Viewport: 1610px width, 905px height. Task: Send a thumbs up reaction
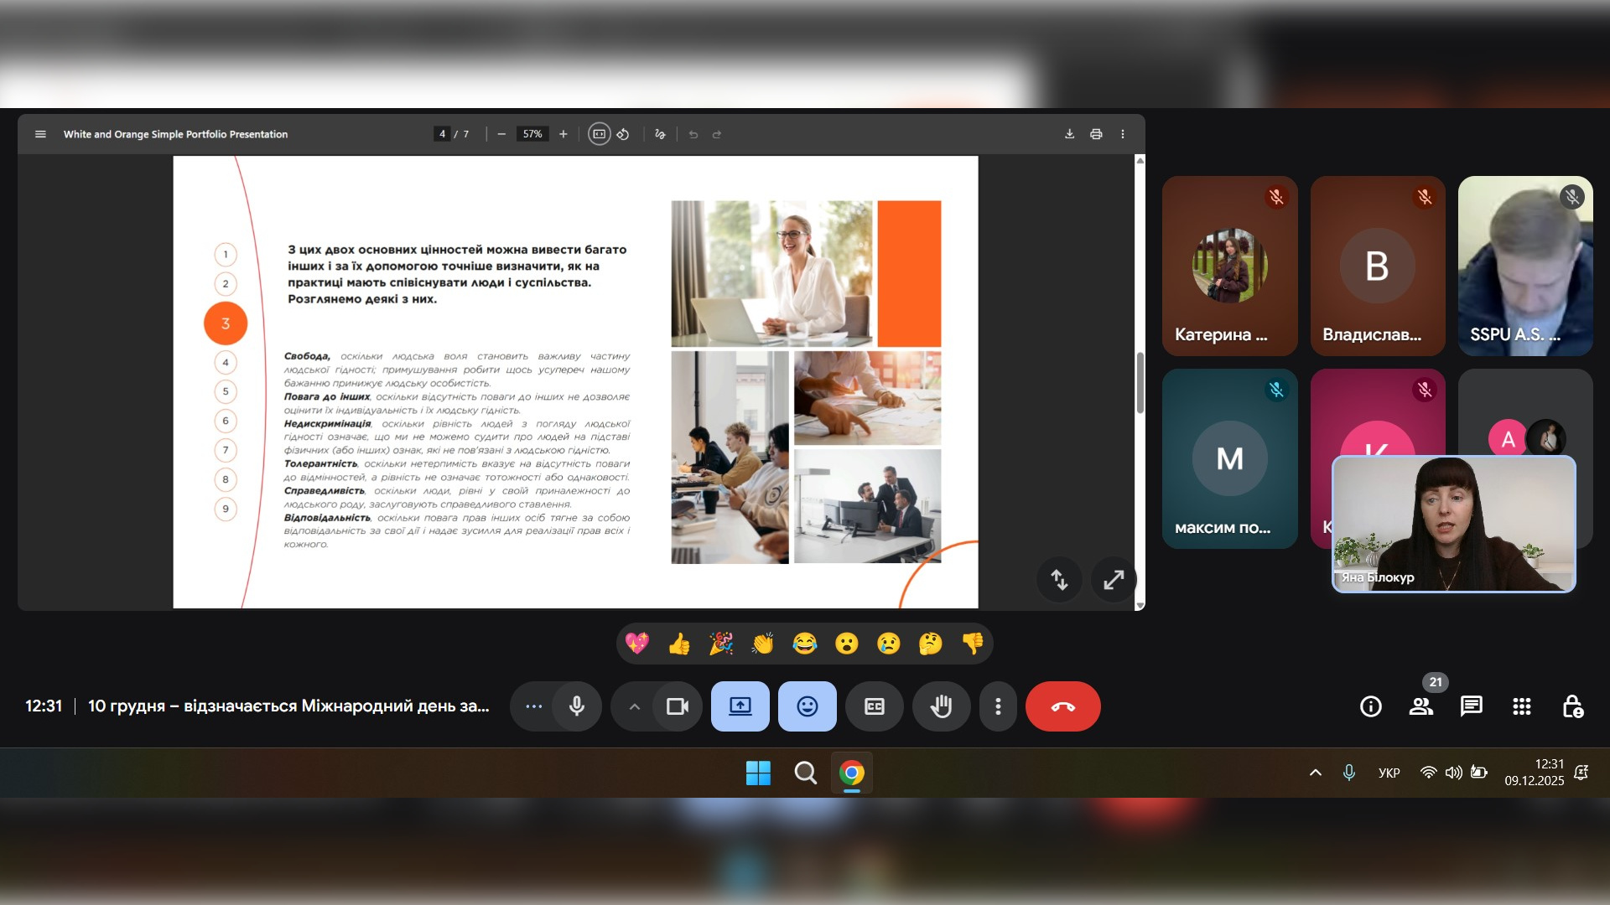[678, 644]
